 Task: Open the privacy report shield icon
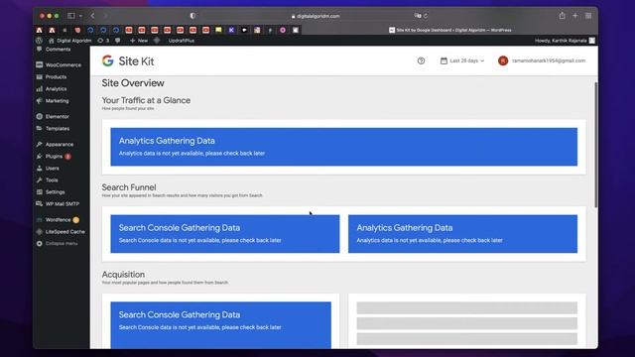click(x=192, y=16)
